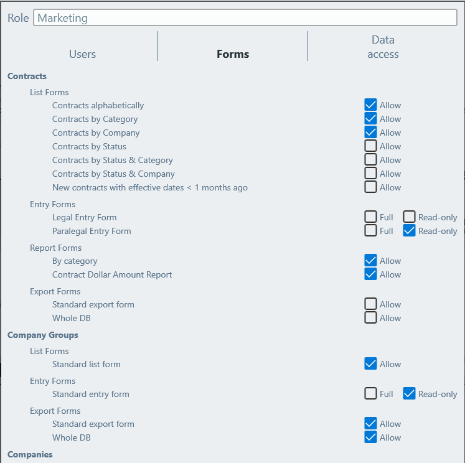
Task: Uncheck Allow for Contracts by Company
Action: tap(371, 133)
